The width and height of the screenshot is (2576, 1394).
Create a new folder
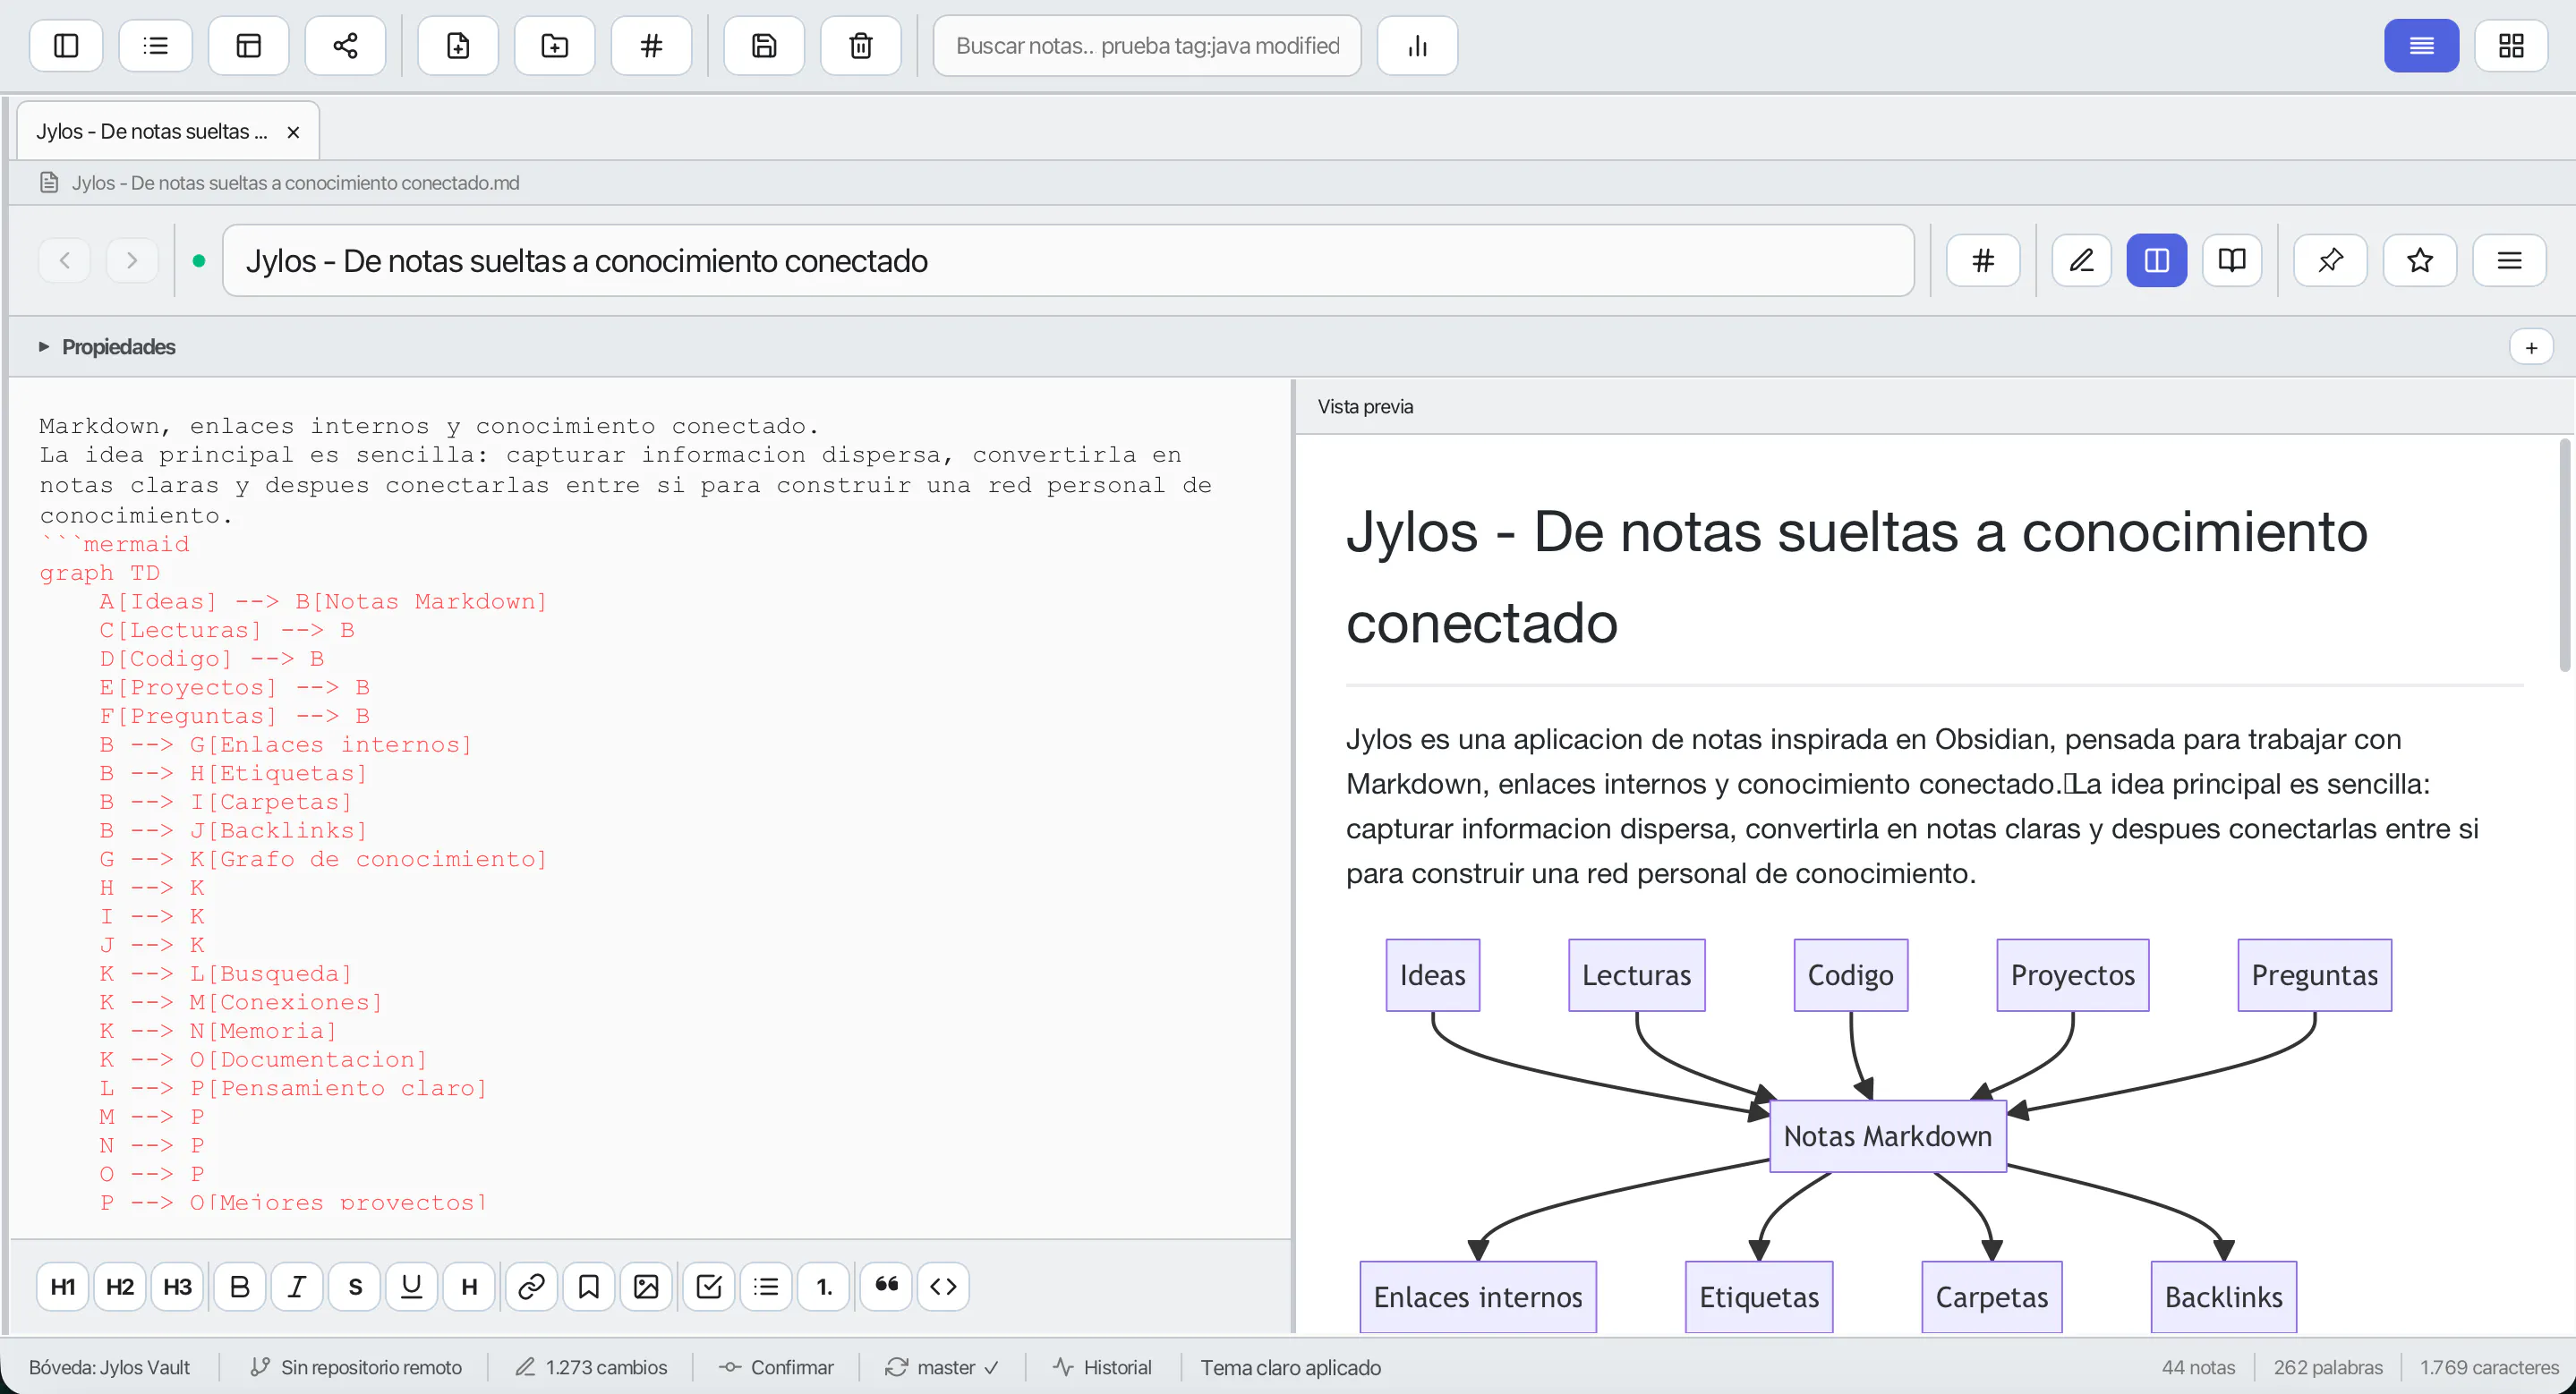click(555, 46)
